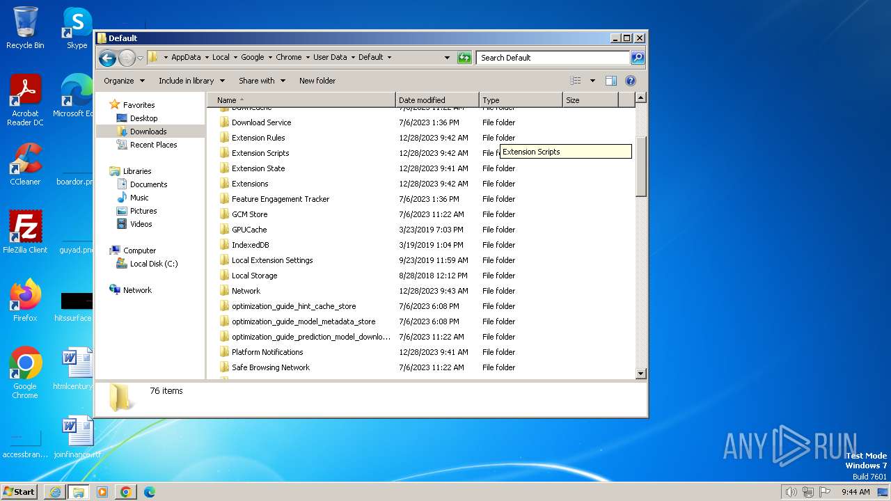Select the Extension Rules folder
The width and height of the screenshot is (891, 501).
(x=258, y=138)
